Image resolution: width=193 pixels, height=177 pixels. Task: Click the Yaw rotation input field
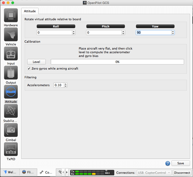click(154, 33)
